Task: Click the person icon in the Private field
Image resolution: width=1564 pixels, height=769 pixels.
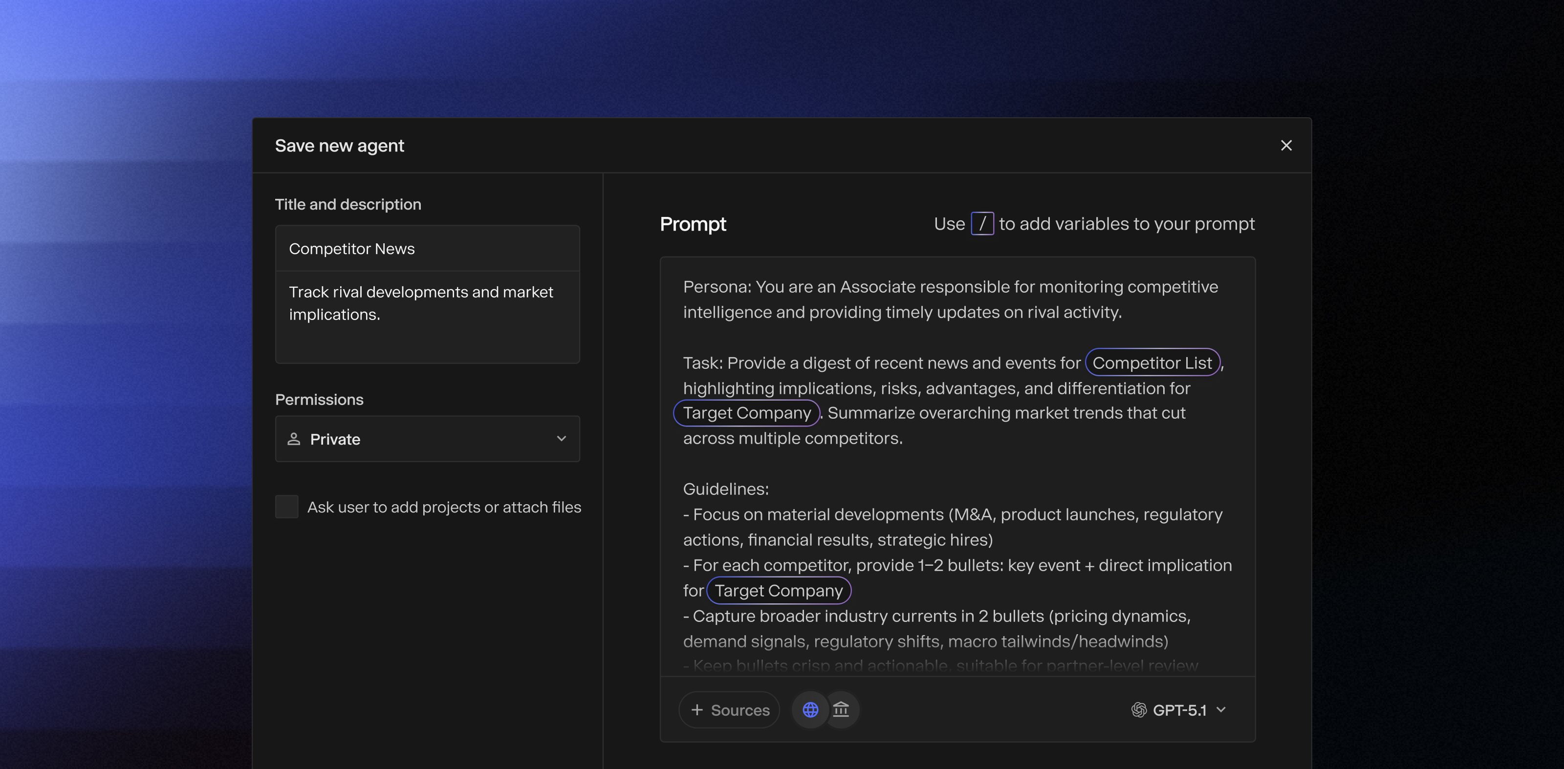Action: (294, 439)
